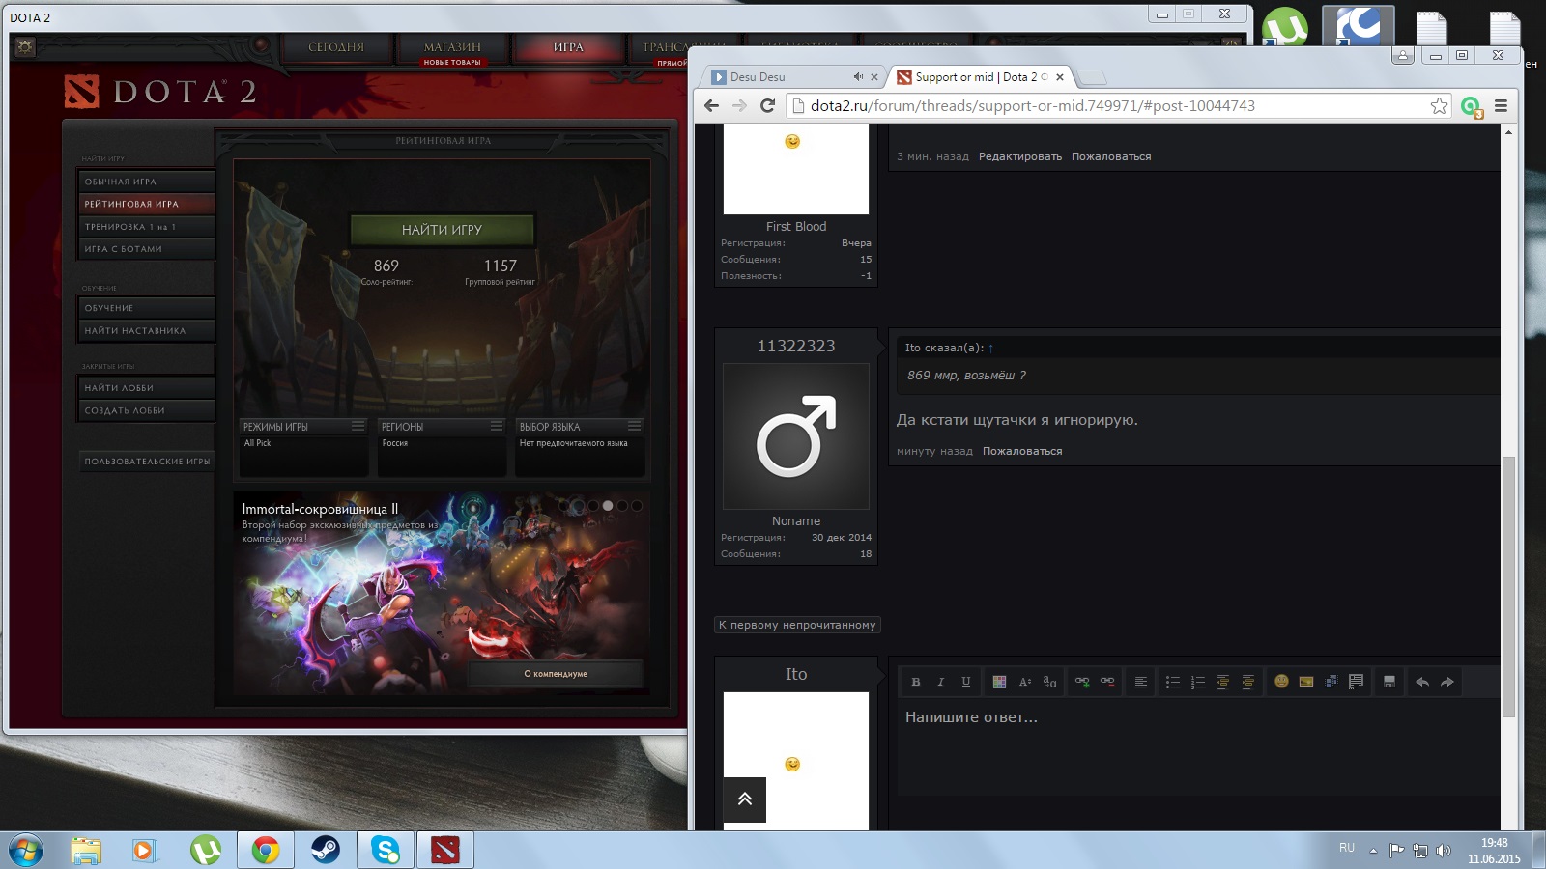The width and height of the screenshot is (1546, 869).
Task: Open a new Chrome tab
Action: 1091,77
